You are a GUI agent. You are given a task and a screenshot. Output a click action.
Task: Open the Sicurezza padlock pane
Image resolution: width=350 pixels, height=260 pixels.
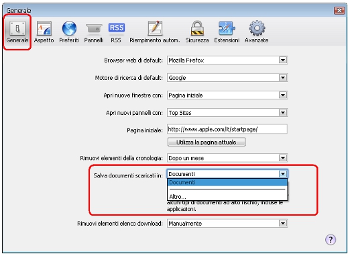tap(197, 32)
